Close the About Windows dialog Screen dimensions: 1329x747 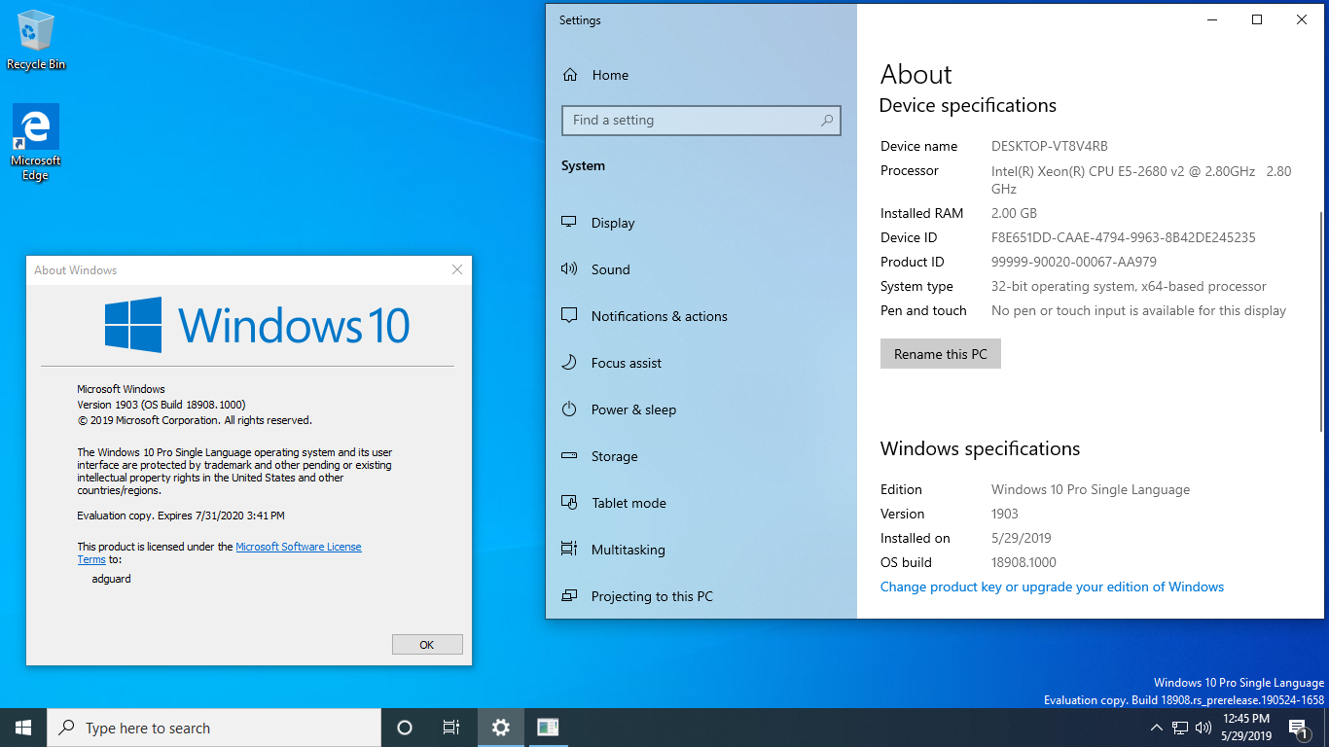(x=457, y=269)
